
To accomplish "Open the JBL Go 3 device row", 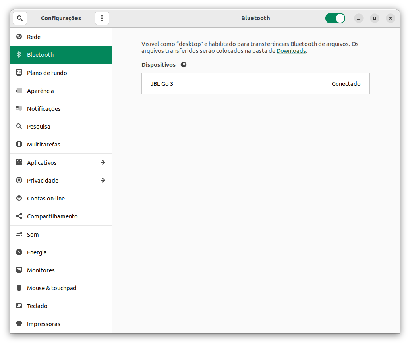I will [255, 84].
